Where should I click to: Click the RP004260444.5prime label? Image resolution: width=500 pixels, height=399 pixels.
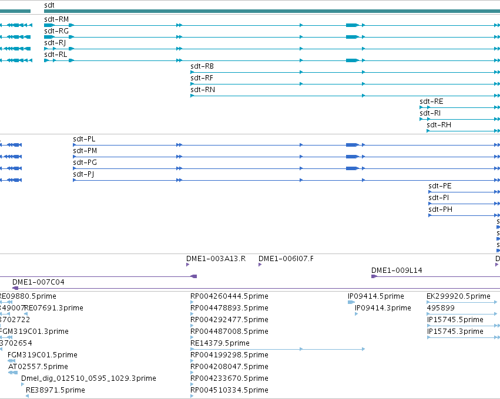[229, 296]
